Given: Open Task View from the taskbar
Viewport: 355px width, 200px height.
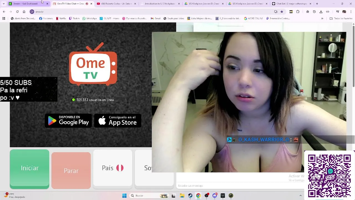Looking at the screenshot, I should point(174,196).
